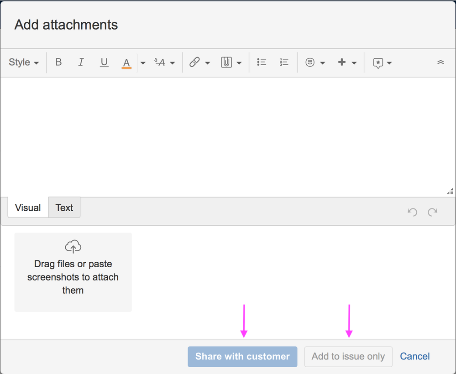Screen dimensions: 456x374
Task: Create a bullet list
Action: coord(262,62)
